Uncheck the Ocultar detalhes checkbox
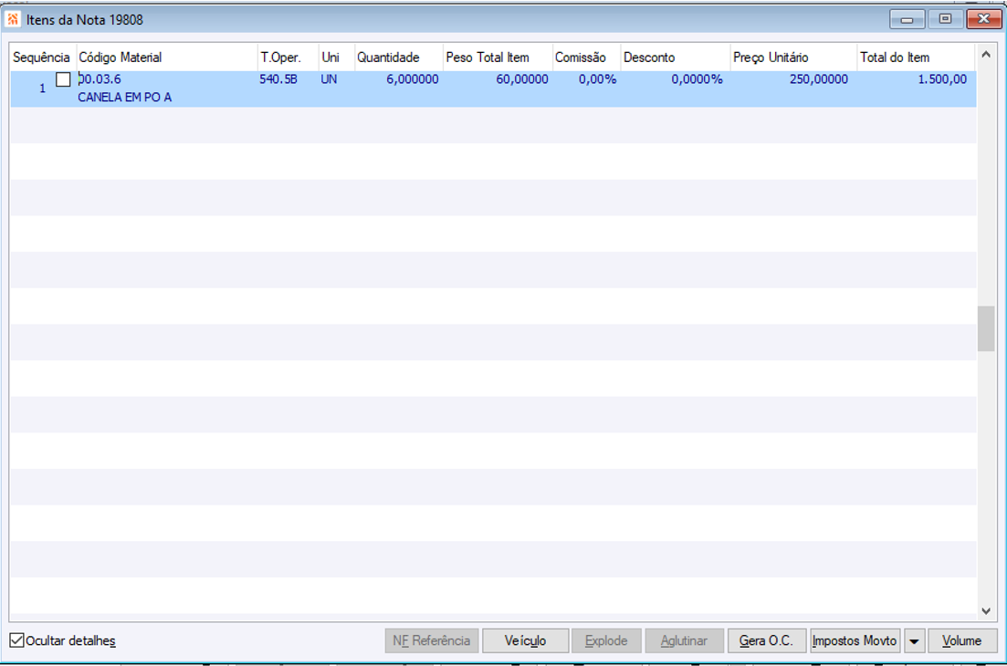The width and height of the screenshot is (1007, 666). pyautogui.click(x=17, y=640)
